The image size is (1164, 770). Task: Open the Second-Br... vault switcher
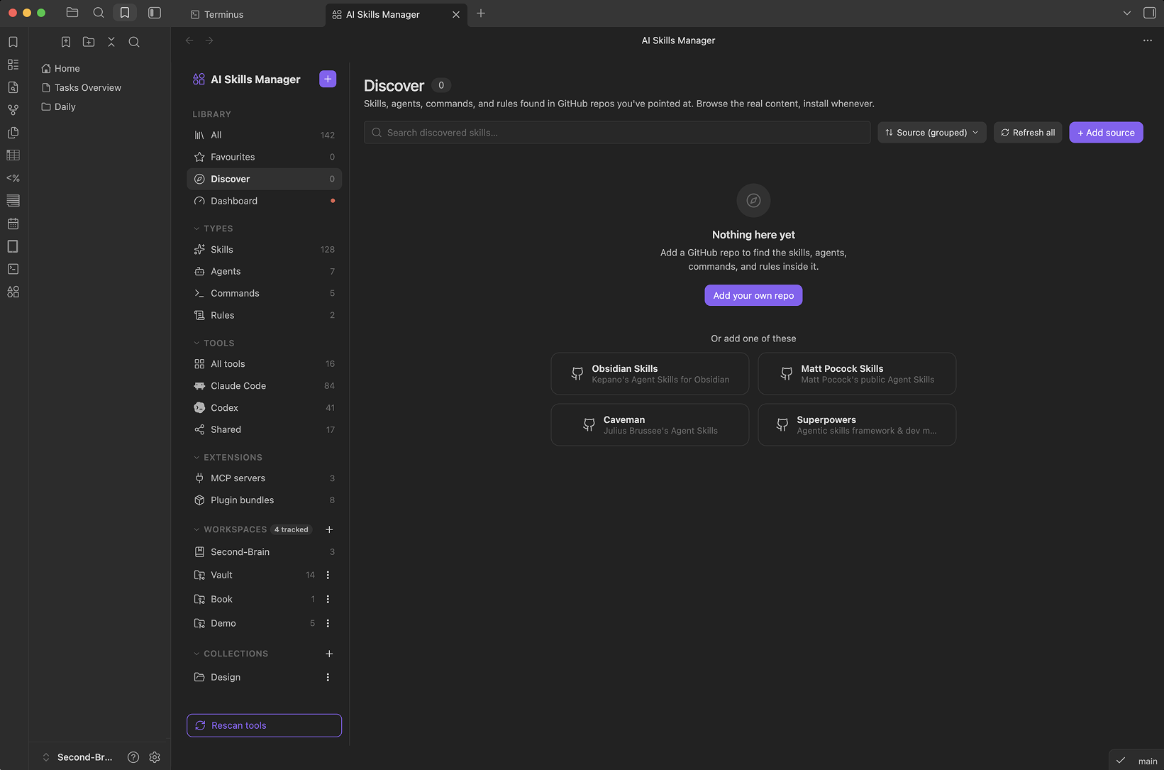(78, 757)
